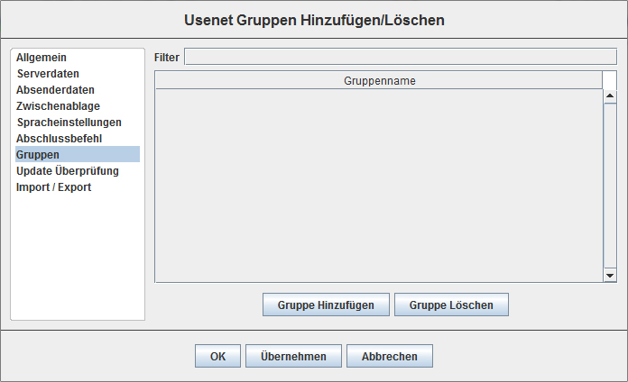Go to the Absenderdaten section
Image resolution: width=628 pixels, height=382 pixels.
tap(55, 90)
